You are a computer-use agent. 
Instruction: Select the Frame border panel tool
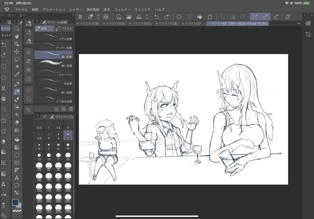(x=17, y=162)
